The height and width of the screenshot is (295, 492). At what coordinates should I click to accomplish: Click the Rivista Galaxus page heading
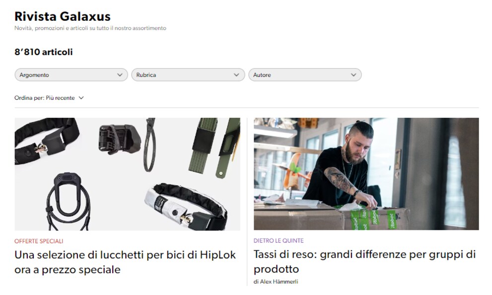click(x=63, y=16)
